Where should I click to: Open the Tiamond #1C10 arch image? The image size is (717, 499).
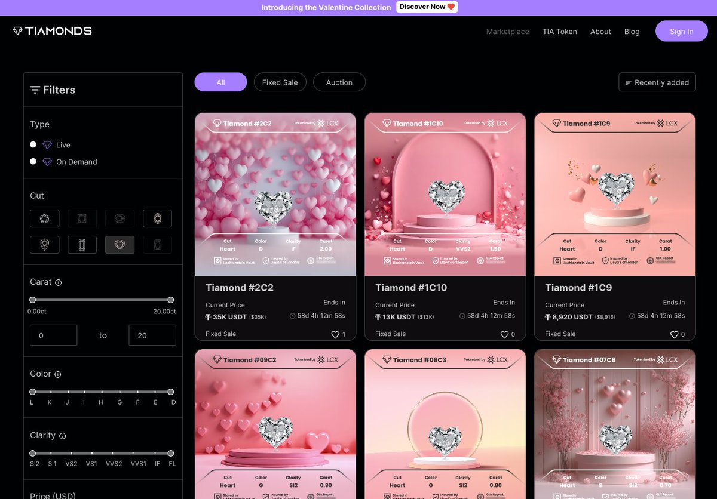click(x=445, y=195)
